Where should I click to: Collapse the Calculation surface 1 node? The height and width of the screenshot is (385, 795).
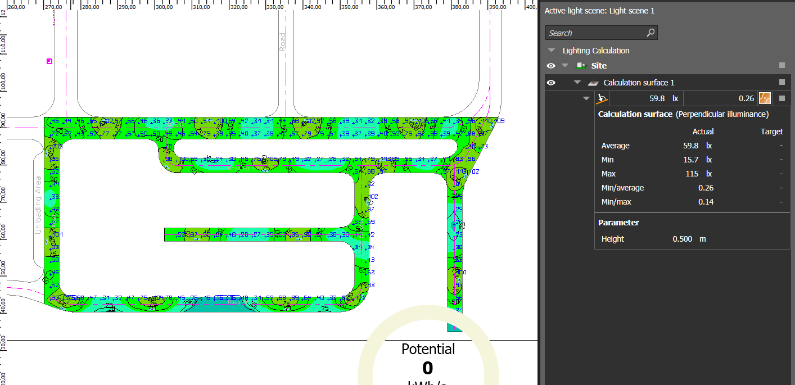tap(576, 83)
